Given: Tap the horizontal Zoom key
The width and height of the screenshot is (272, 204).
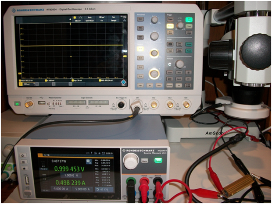Looking at the screenshot, I should 140,19.
